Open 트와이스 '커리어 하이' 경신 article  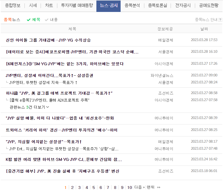pyautogui.click(x=61, y=130)
